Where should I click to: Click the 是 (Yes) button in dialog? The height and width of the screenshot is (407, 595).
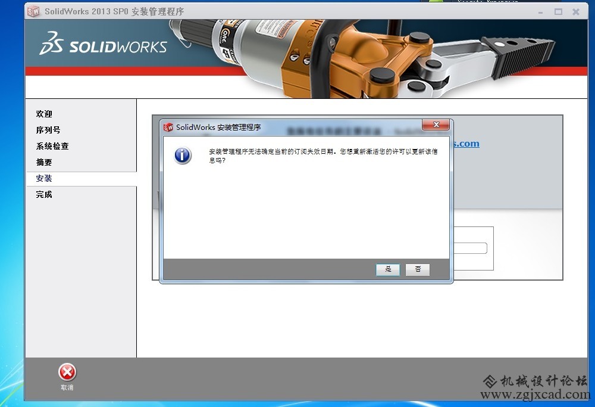[387, 269]
